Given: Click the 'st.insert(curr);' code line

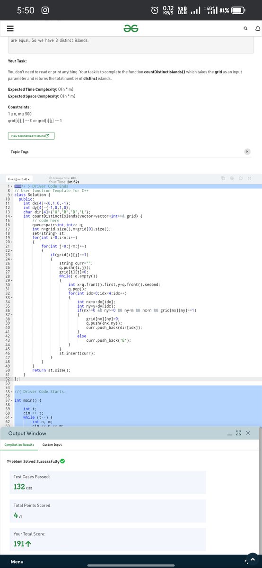Looking at the screenshot, I should tap(77, 353).
